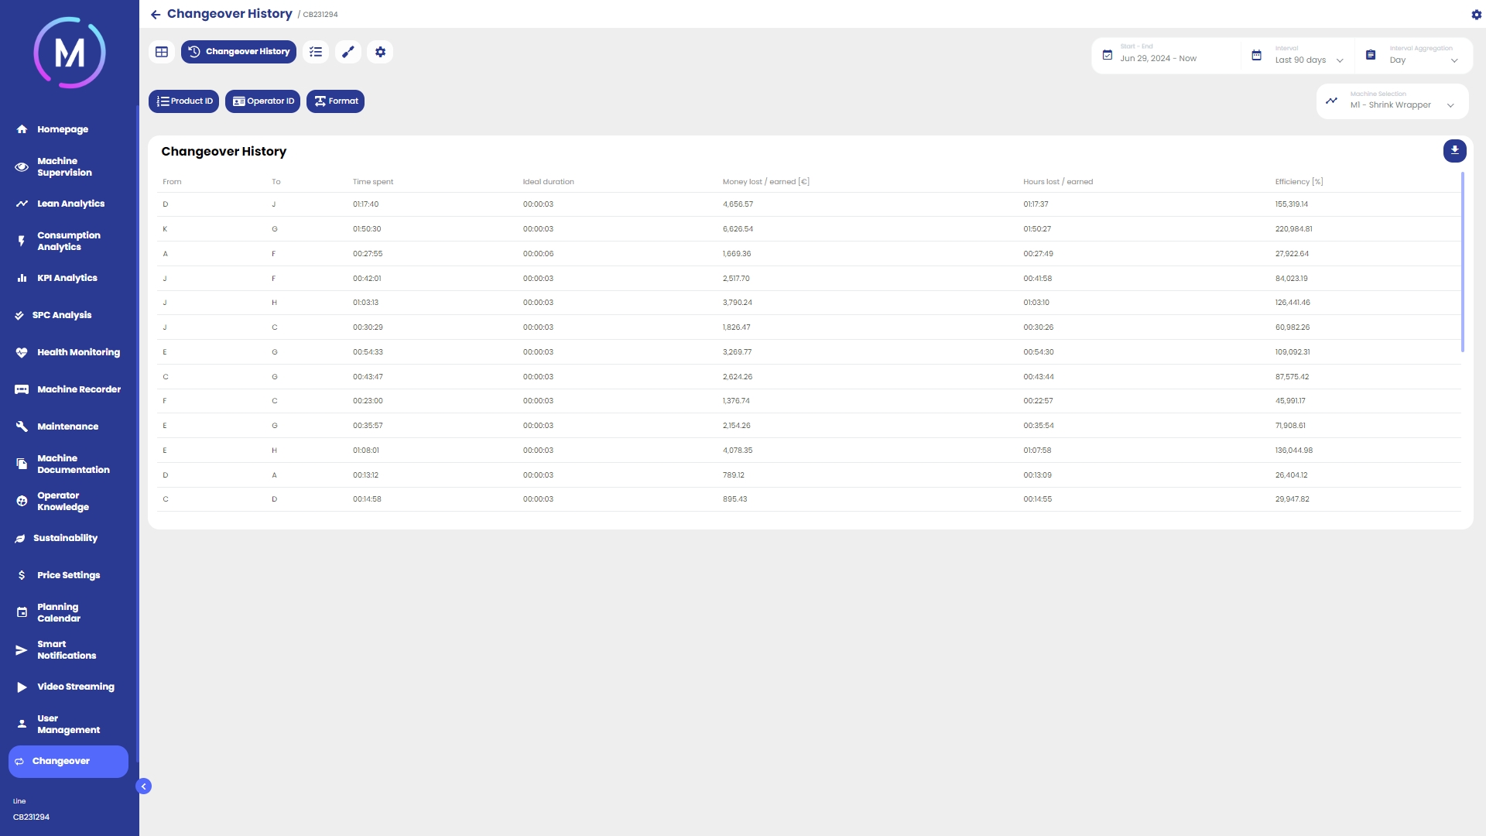Screen dimensions: 1486x836
Task: Go to Health Monitoring in the sidebar
Action: pyautogui.click(x=78, y=352)
